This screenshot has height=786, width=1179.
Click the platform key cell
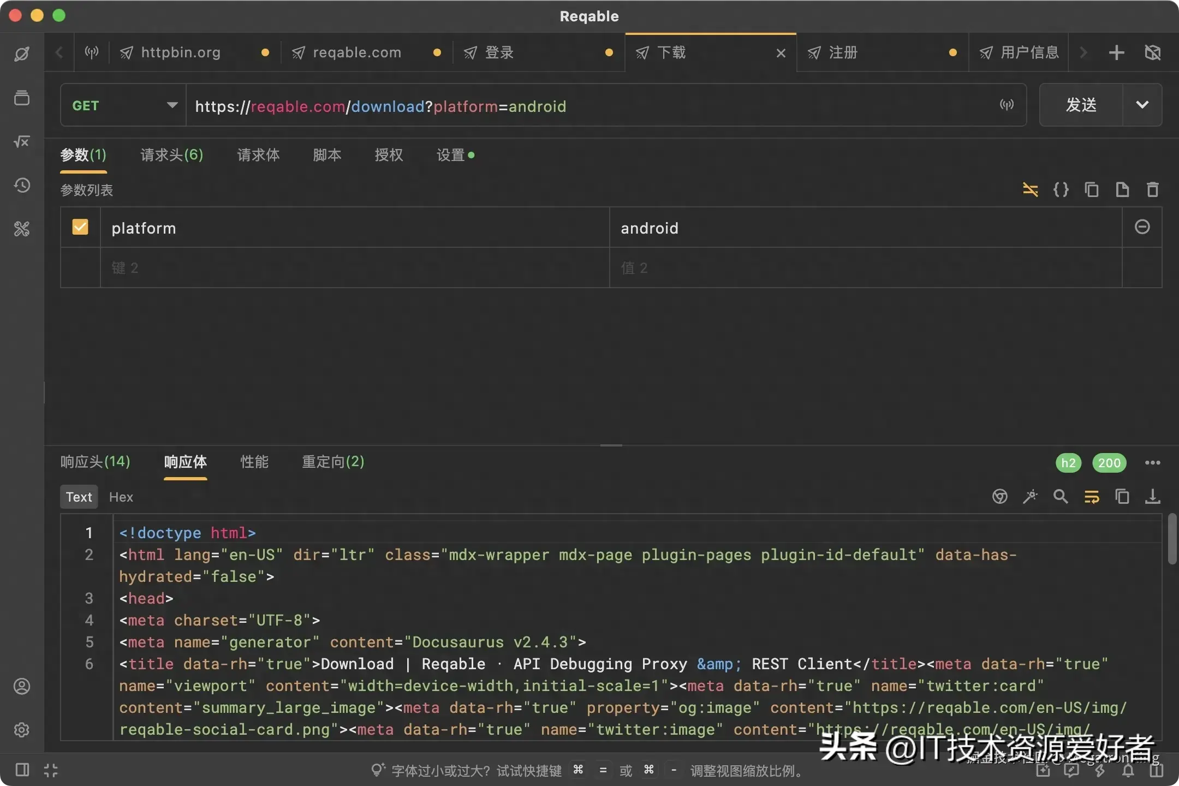[355, 228]
